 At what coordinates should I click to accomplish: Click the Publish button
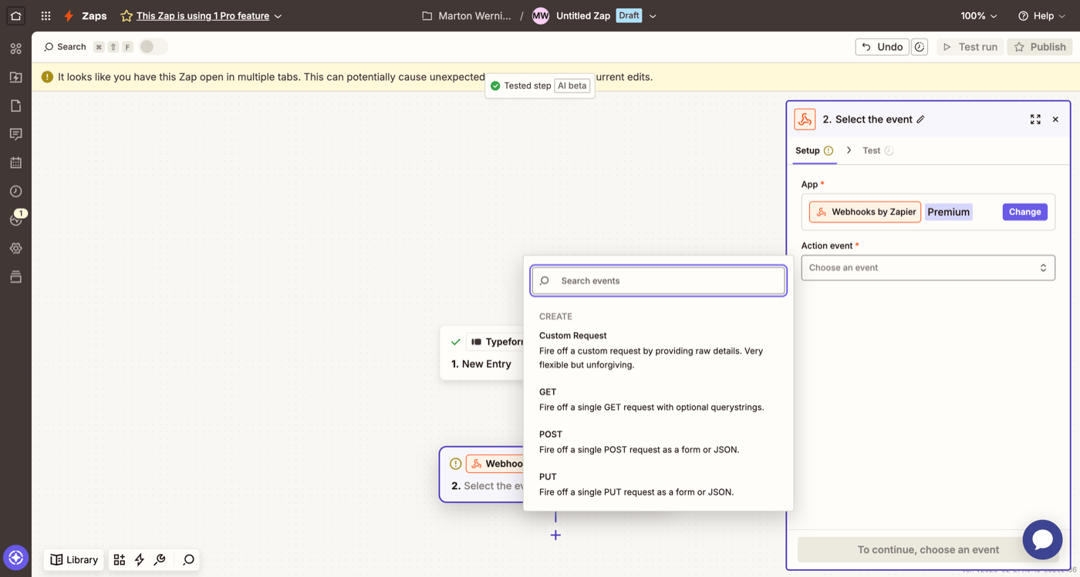pos(1039,46)
